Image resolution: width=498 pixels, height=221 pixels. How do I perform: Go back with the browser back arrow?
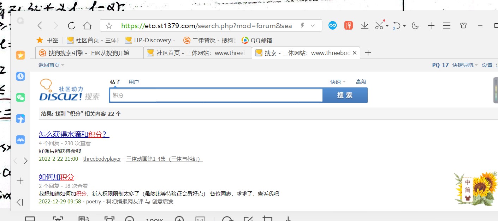tap(40, 25)
